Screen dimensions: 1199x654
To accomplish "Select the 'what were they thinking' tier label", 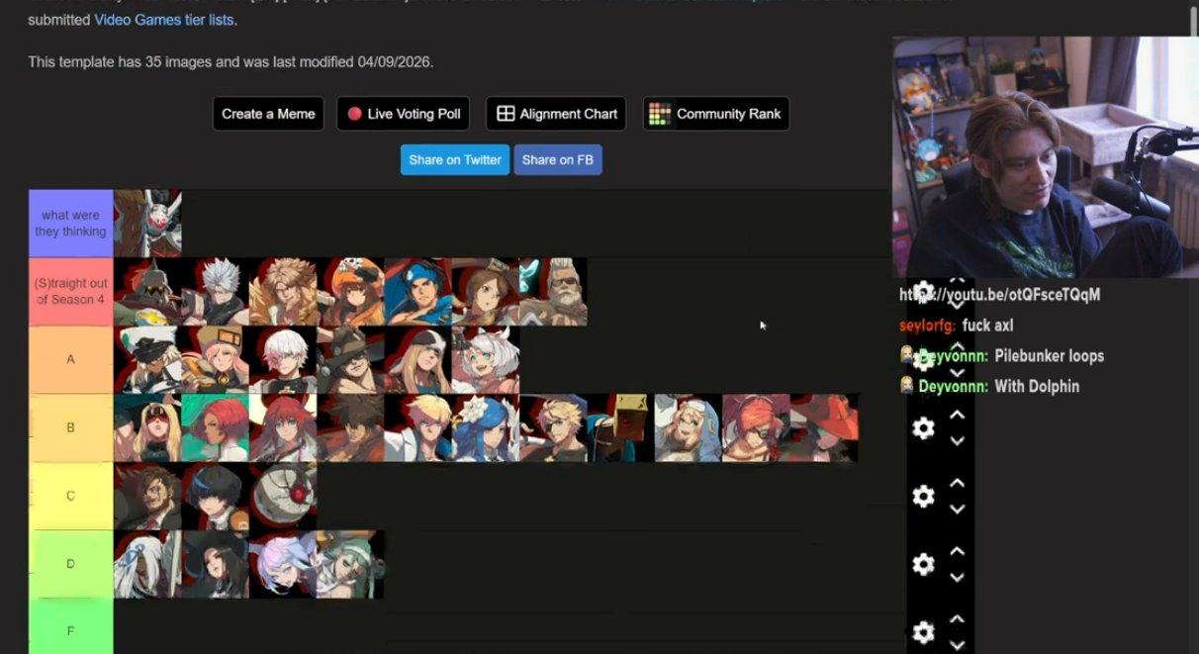I will click(x=70, y=224).
